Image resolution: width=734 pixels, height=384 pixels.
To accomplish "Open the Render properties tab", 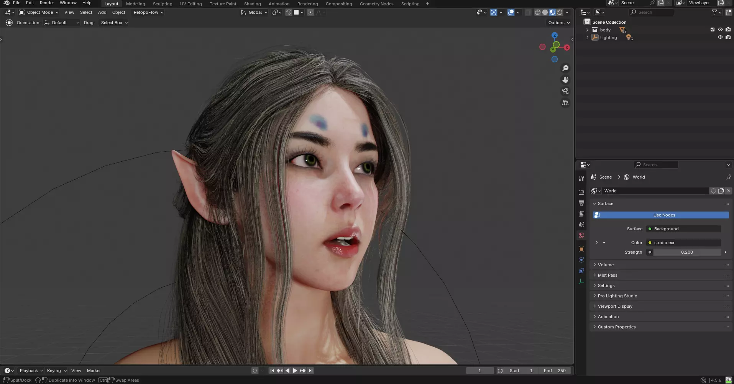I will point(581,192).
